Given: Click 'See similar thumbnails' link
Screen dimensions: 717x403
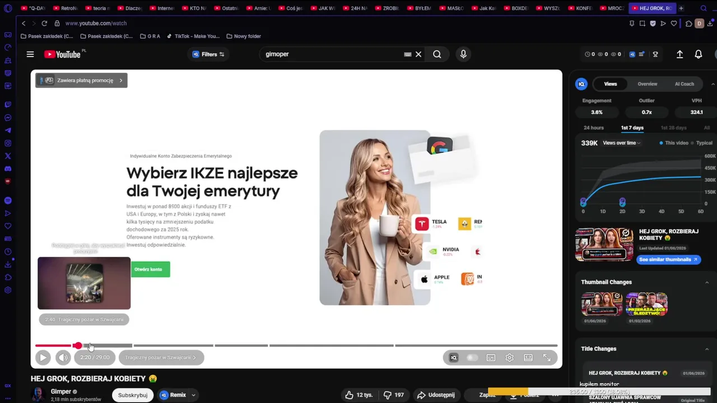Looking at the screenshot, I should pos(668,260).
